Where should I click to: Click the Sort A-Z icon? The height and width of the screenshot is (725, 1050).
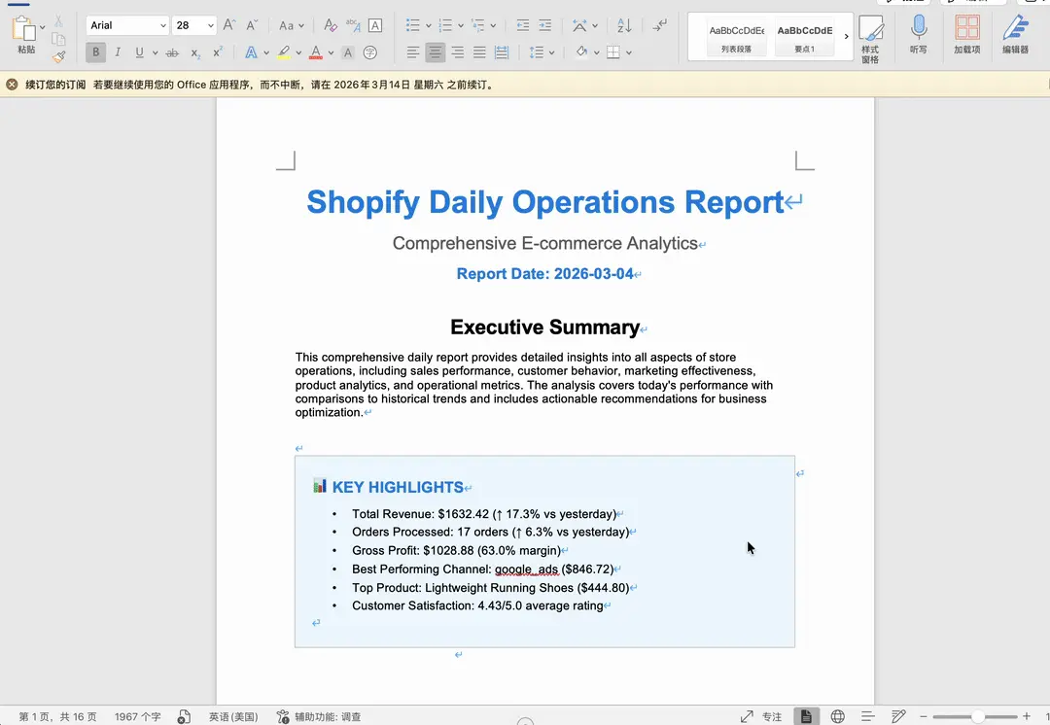click(624, 25)
